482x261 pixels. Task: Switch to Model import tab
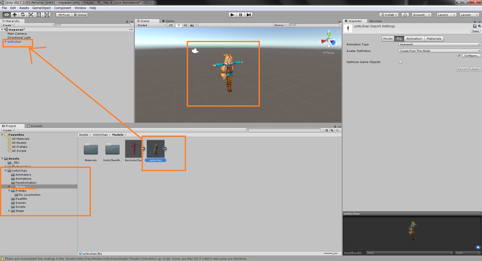(x=388, y=39)
